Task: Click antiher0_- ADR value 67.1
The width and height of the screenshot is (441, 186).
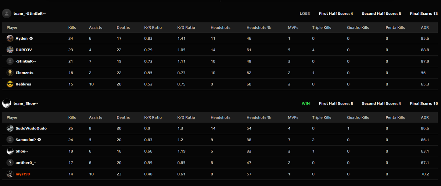Action: (425, 163)
